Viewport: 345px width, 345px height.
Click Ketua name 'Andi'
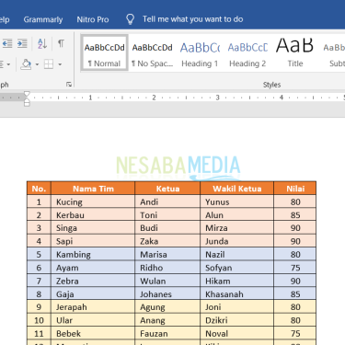point(167,201)
